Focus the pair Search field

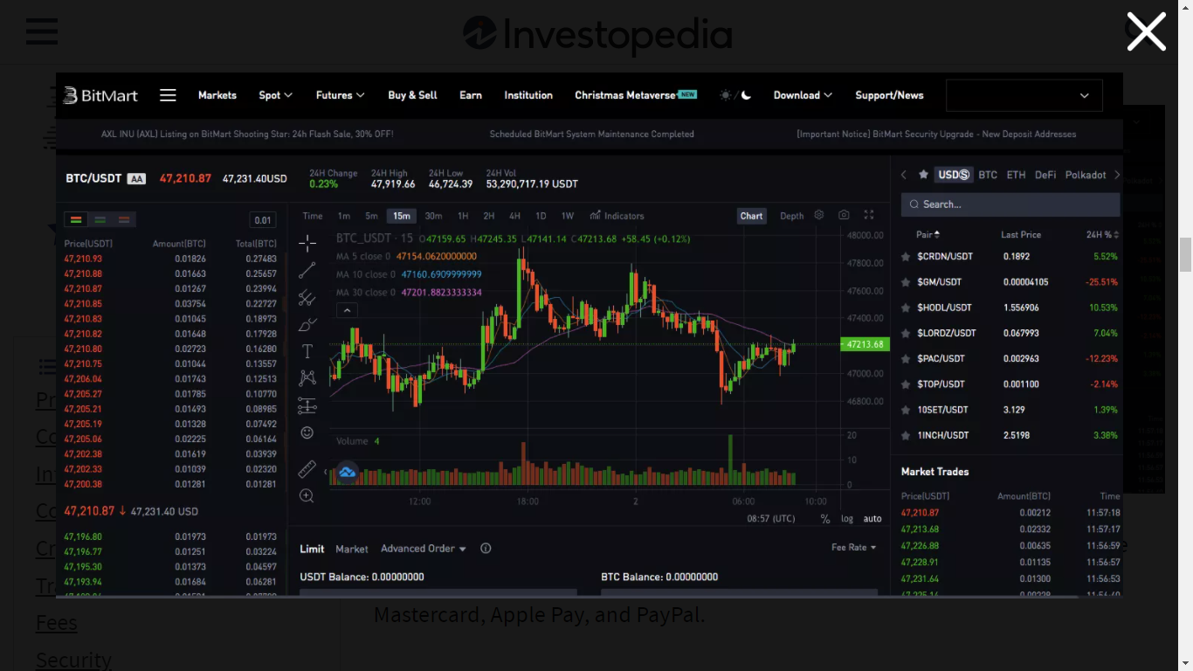point(1010,204)
